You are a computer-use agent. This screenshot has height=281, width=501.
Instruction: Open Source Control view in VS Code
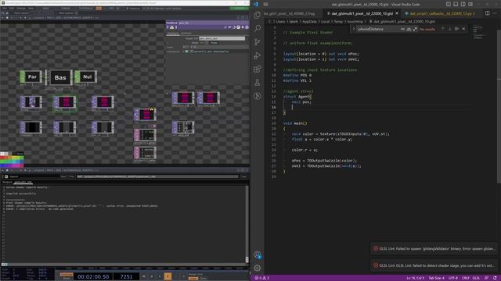(258, 41)
